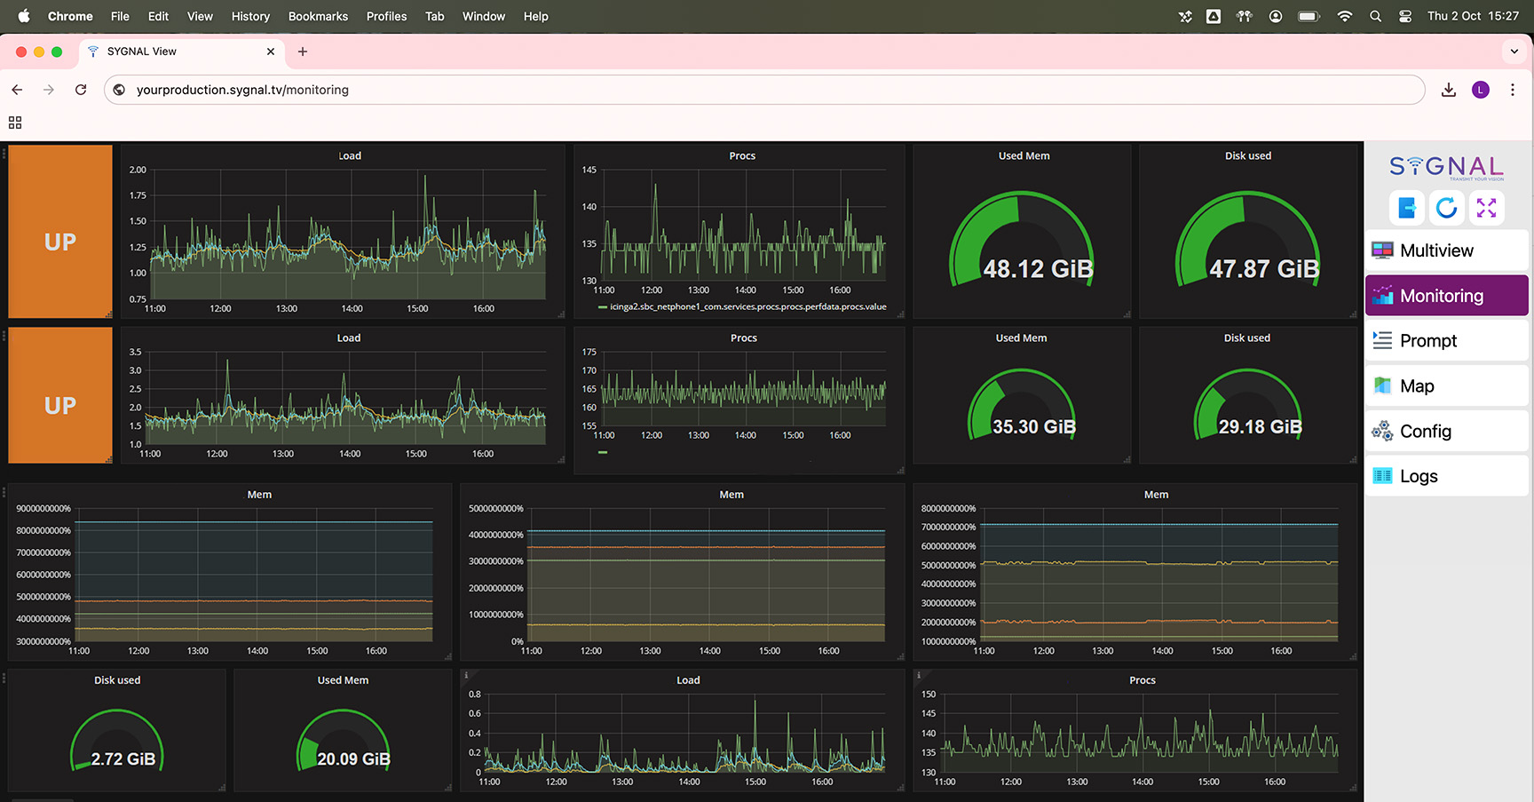
Task: Reload the page with browser reload button
Action: [81, 90]
